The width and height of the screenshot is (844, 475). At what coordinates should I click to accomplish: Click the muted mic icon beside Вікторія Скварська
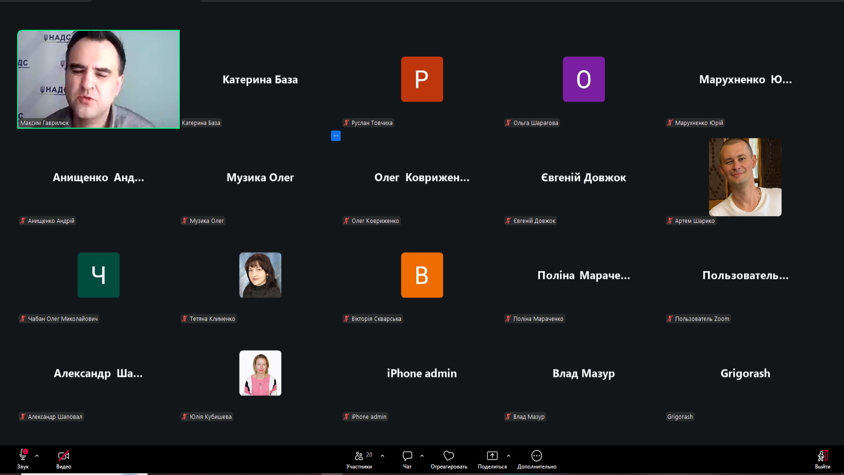coord(346,319)
